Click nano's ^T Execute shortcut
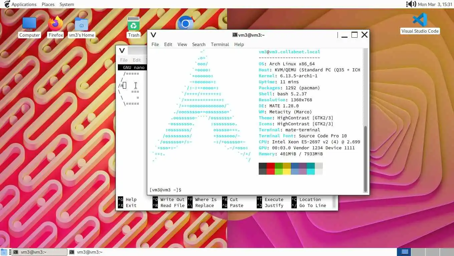Screen dimensions: 454x256 pyautogui.click(x=270, y=199)
